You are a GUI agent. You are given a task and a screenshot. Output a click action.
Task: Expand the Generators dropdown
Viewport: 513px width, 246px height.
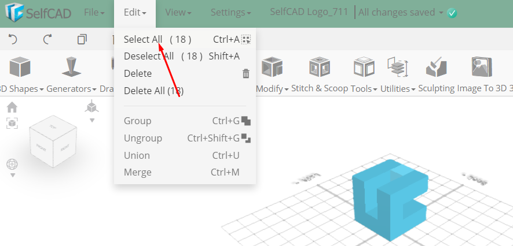pyautogui.click(x=72, y=89)
